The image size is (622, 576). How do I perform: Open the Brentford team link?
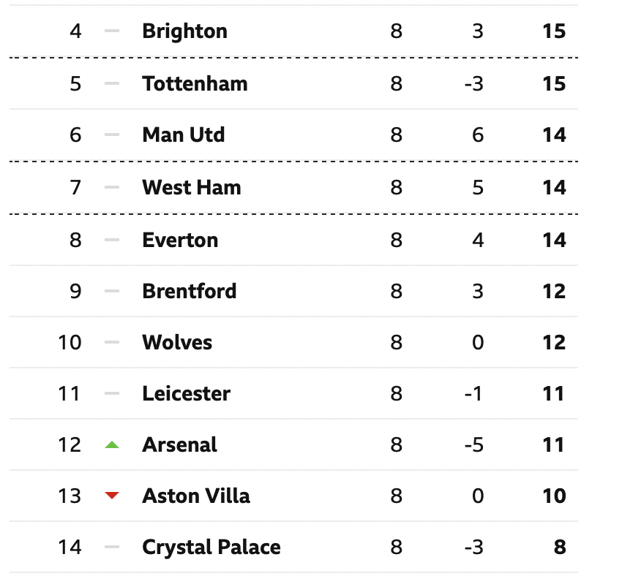pos(190,291)
